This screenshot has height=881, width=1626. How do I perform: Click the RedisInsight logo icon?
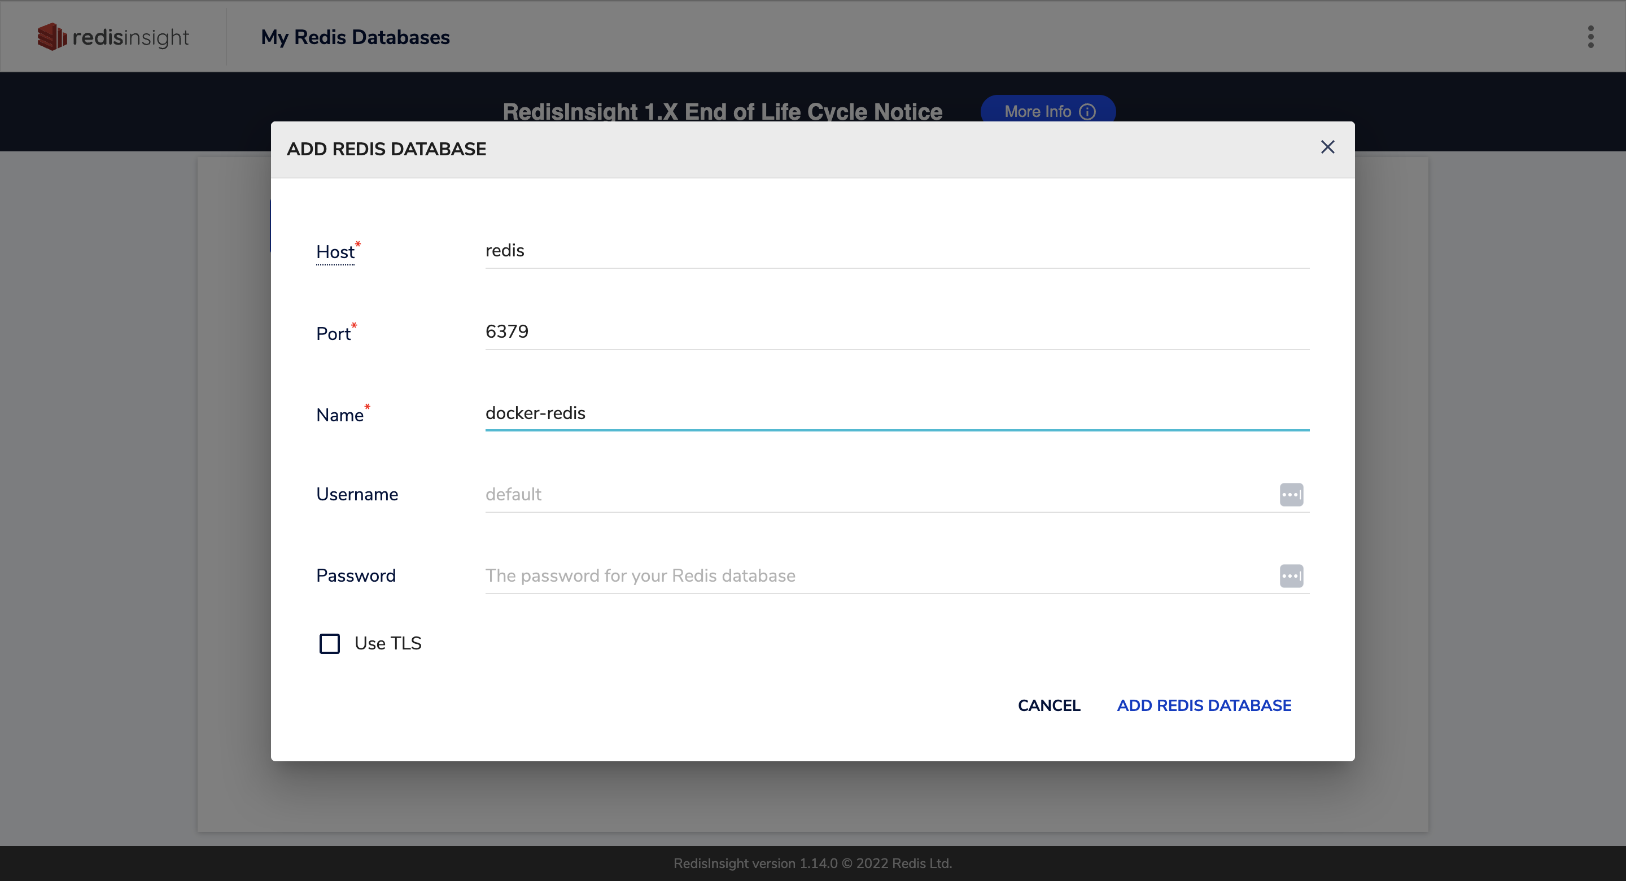(x=52, y=37)
